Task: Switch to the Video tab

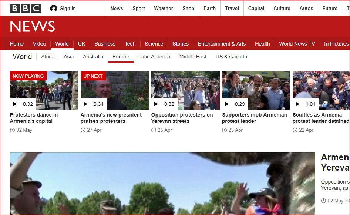Action: 39,44
